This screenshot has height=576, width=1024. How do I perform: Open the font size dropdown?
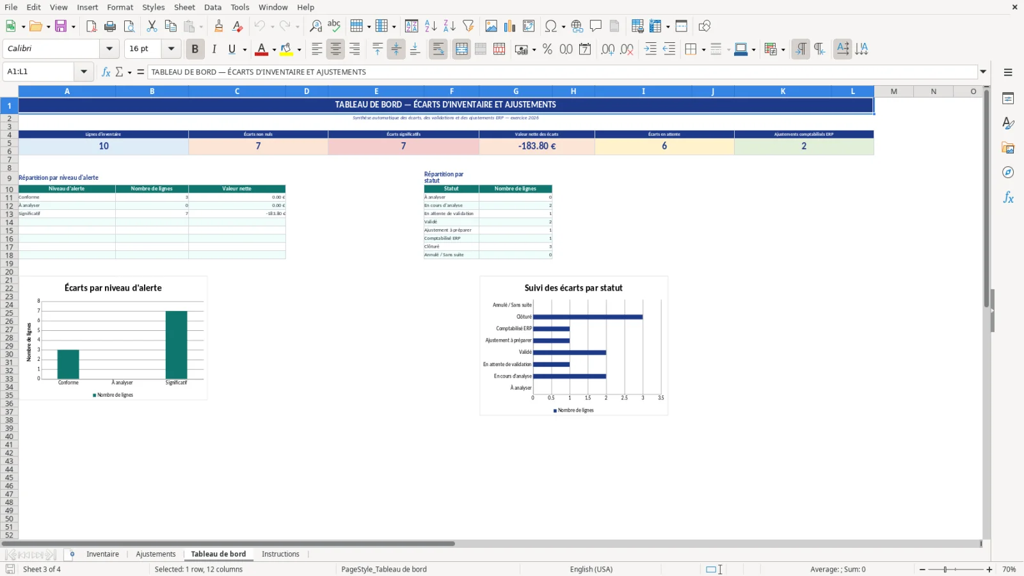pos(171,49)
